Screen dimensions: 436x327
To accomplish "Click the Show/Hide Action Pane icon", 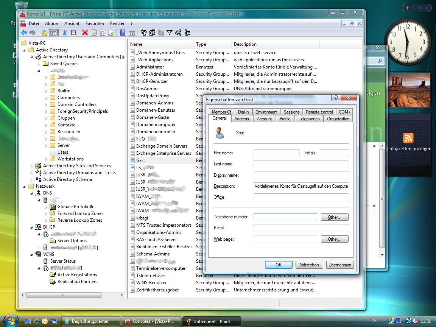I will click(x=132, y=33).
